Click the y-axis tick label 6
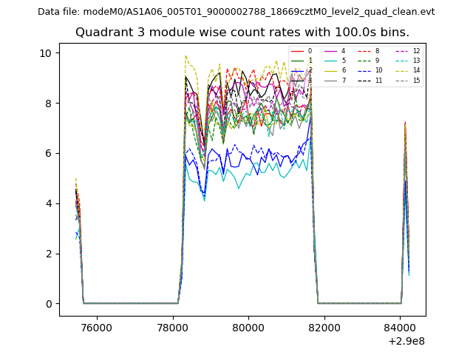The width and height of the screenshot is (473, 355). pyautogui.click(x=47, y=153)
